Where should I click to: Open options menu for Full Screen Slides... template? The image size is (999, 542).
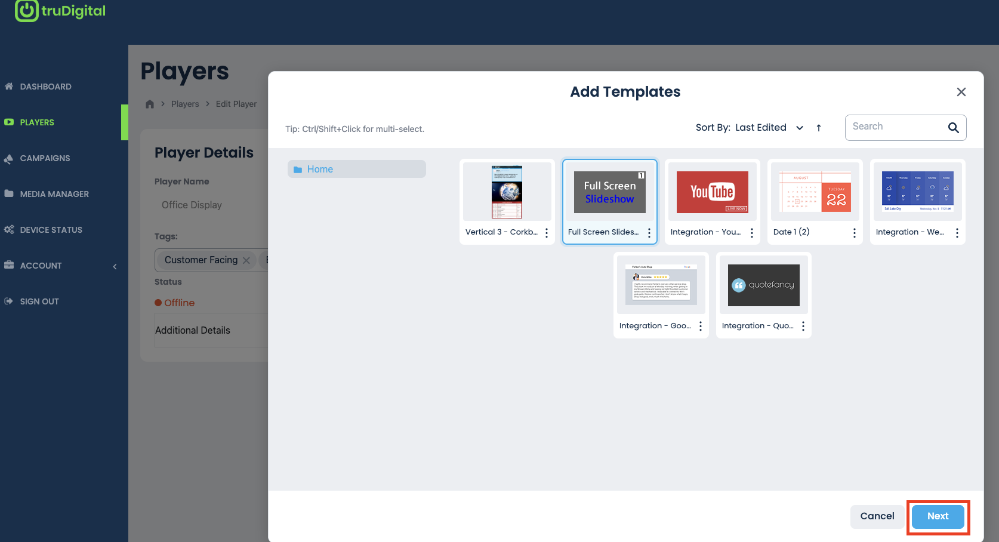[649, 233]
